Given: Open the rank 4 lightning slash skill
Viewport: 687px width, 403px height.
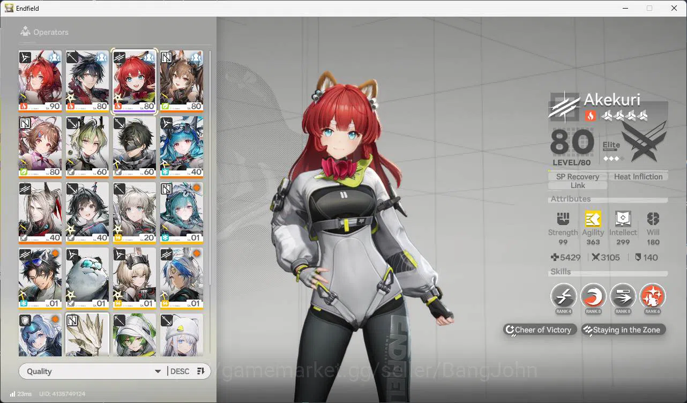Looking at the screenshot, I should [564, 296].
